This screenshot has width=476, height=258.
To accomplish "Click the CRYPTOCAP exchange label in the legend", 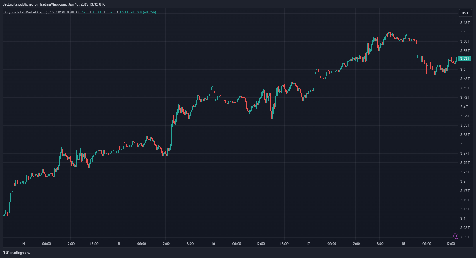I will tap(65, 12).
